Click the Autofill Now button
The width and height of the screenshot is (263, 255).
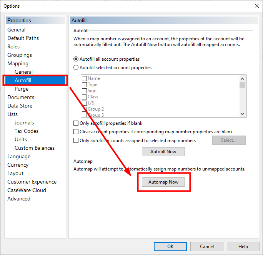[163, 152]
